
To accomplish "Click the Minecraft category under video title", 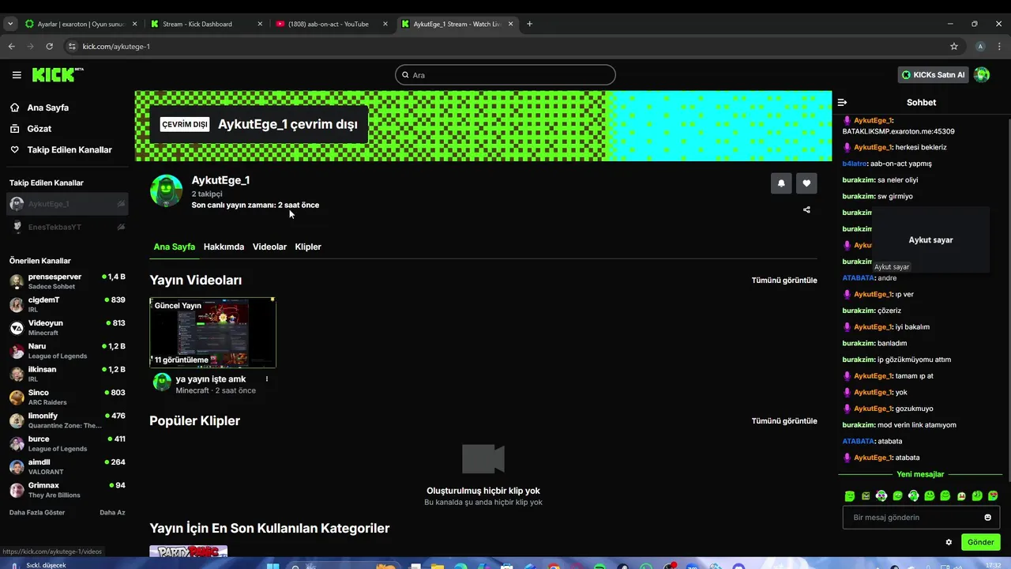I will tap(192, 391).
